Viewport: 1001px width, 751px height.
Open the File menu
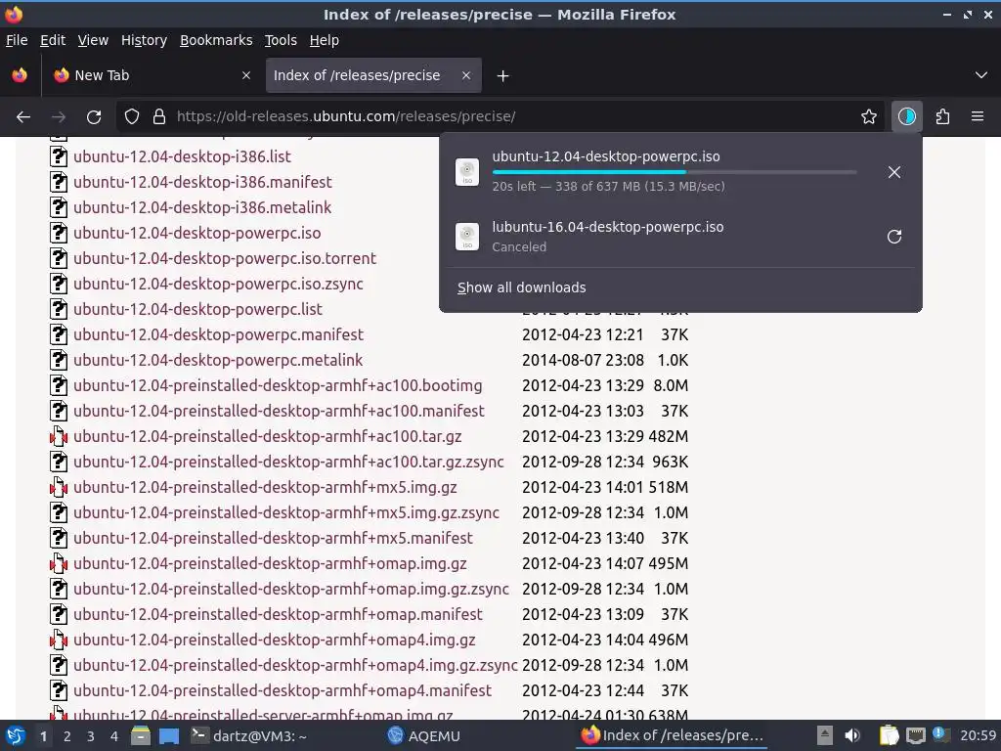pos(17,40)
